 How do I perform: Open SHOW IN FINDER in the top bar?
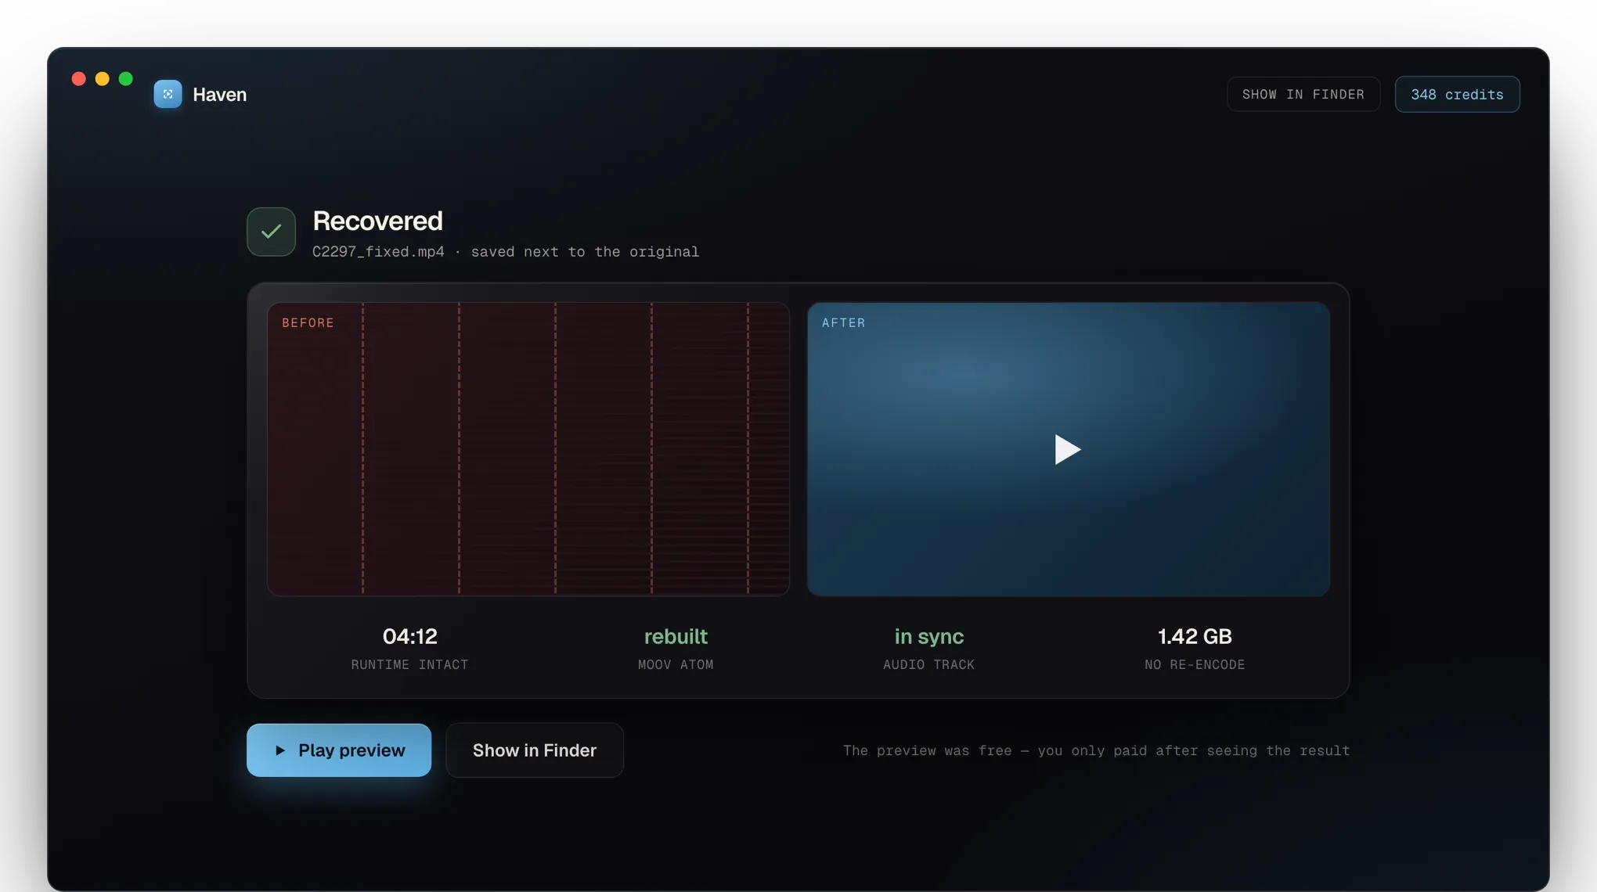pos(1303,94)
